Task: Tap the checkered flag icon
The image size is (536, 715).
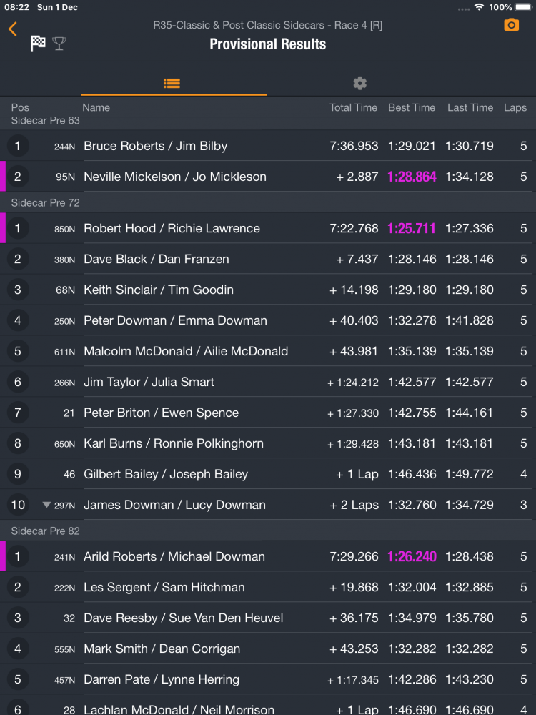Action: 38,44
